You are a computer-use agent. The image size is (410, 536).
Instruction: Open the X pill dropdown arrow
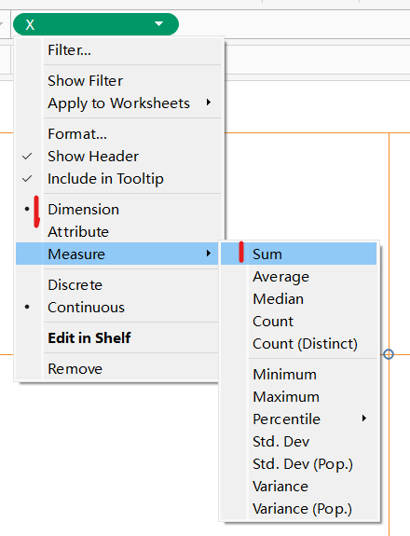[158, 23]
